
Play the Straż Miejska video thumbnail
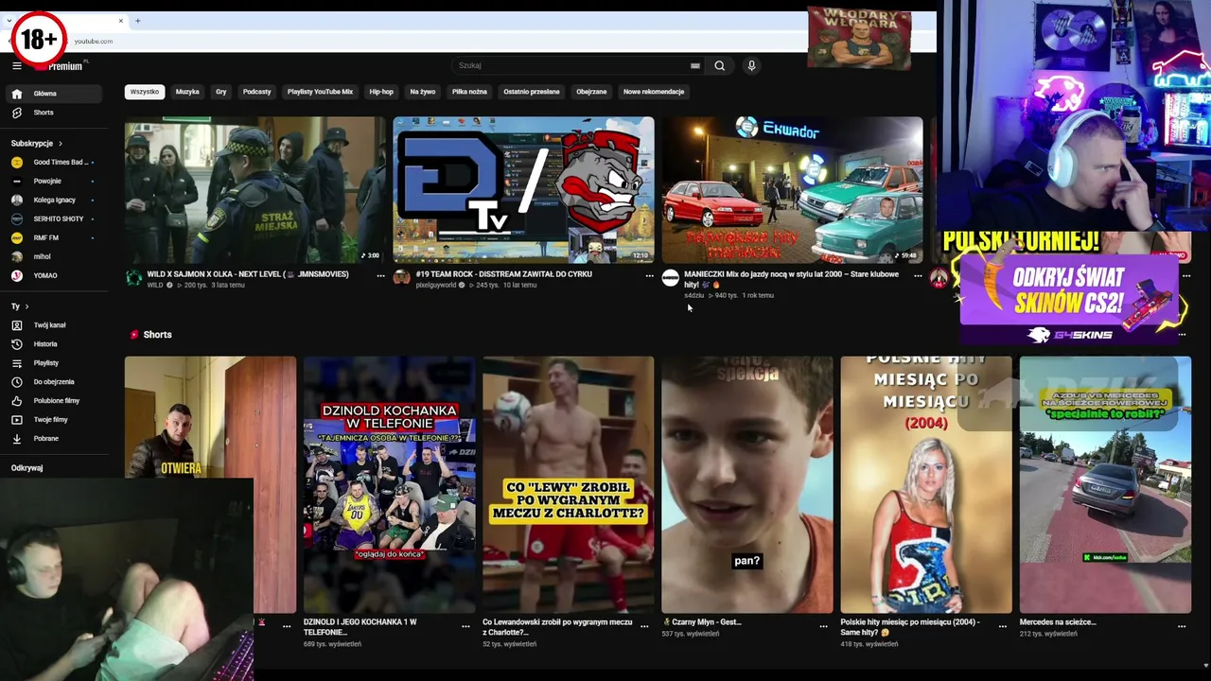pyautogui.click(x=254, y=190)
